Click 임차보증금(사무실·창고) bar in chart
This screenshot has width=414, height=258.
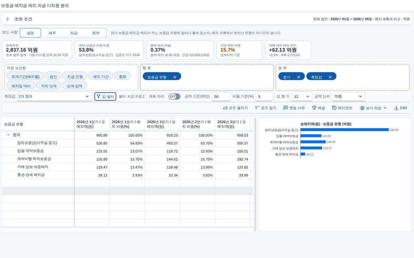coord(344,130)
